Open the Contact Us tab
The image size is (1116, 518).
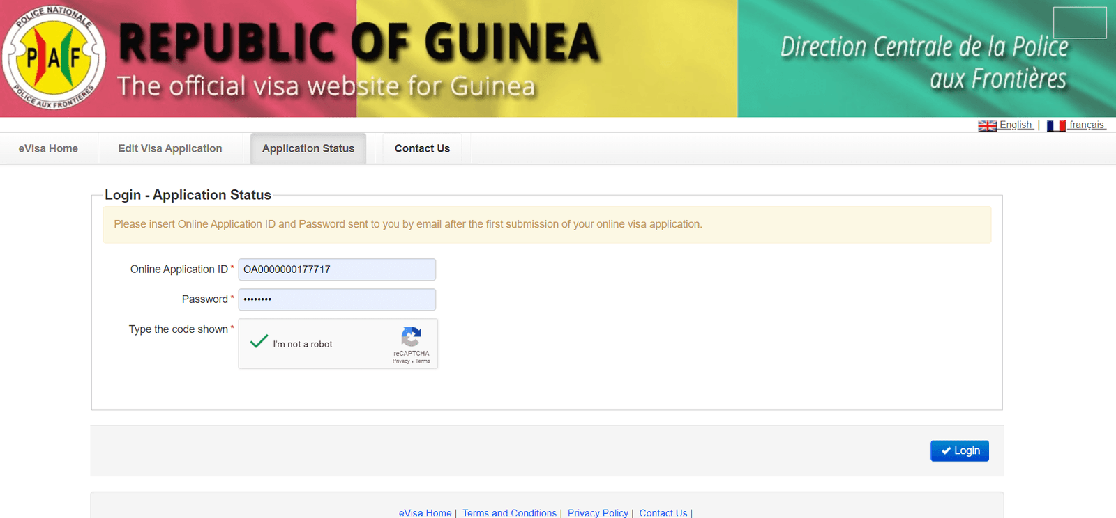(422, 148)
